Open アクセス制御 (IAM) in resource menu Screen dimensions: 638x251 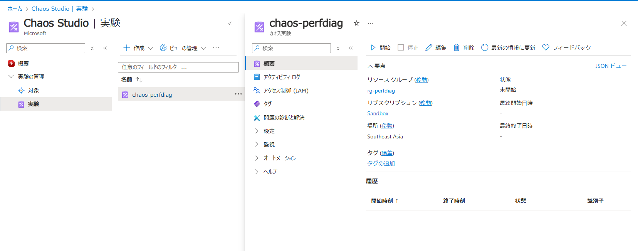point(285,91)
